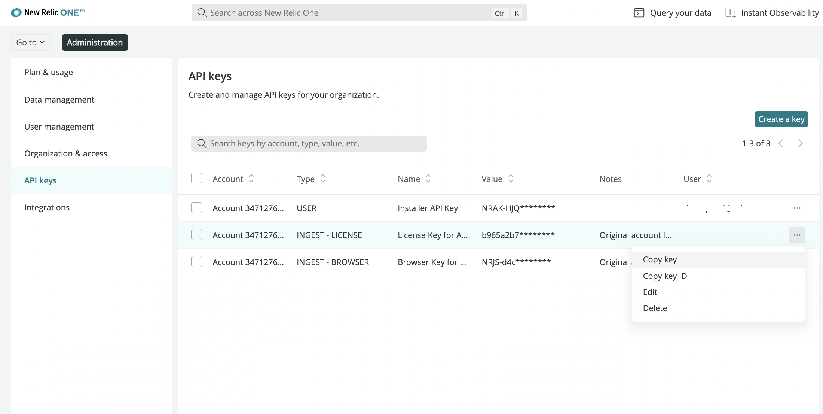823x414 pixels.
Task: Sort table by Value column
Action: 511,179
